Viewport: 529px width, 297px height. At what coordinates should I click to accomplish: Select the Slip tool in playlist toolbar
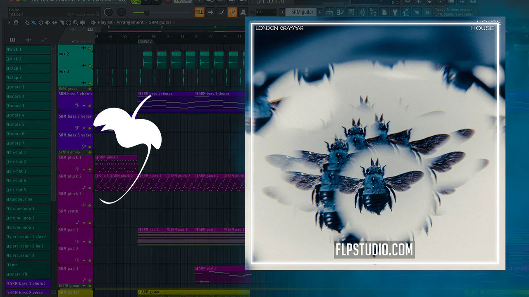pyautogui.click(x=55, y=22)
